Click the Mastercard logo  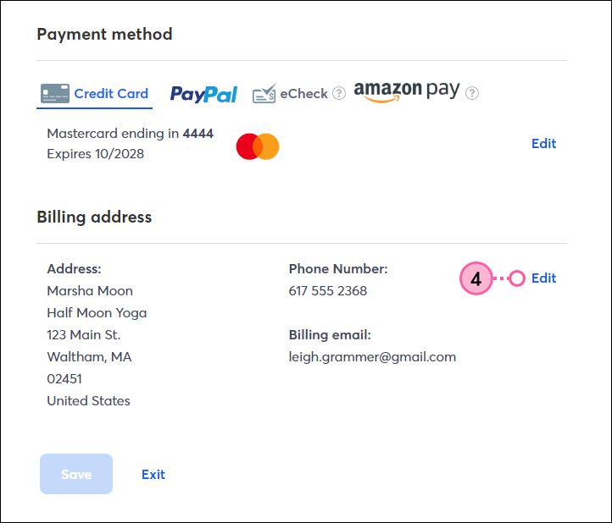click(258, 146)
